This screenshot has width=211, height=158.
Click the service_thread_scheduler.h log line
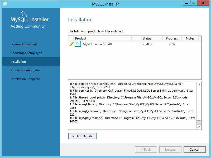pyautogui.click(x=126, y=85)
